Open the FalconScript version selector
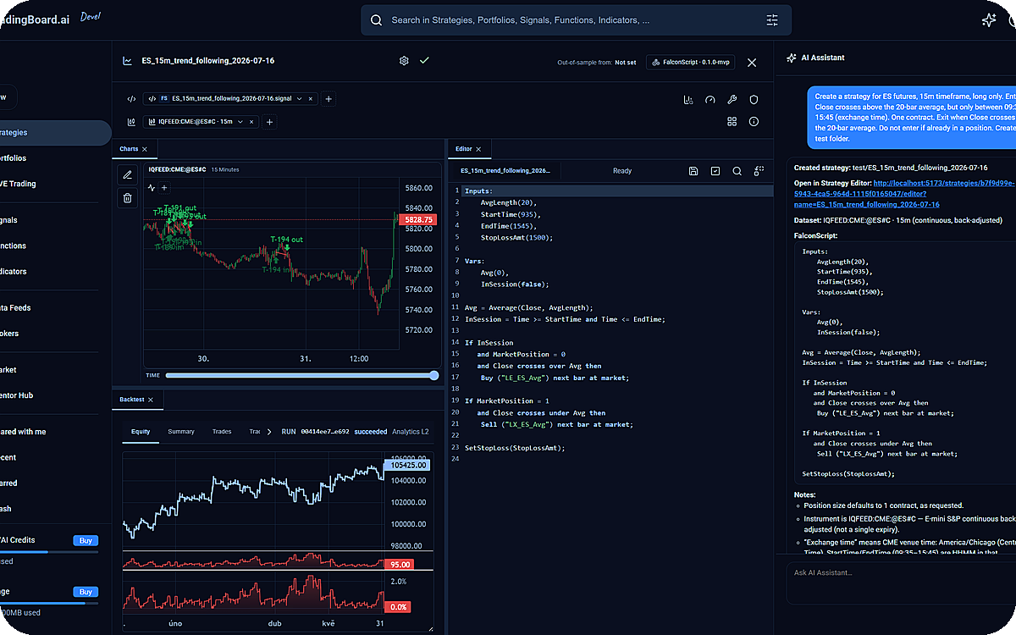1016x635 pixels. point(692,62)
